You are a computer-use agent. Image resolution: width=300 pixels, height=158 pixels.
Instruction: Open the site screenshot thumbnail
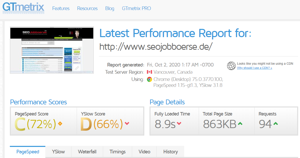52,50
